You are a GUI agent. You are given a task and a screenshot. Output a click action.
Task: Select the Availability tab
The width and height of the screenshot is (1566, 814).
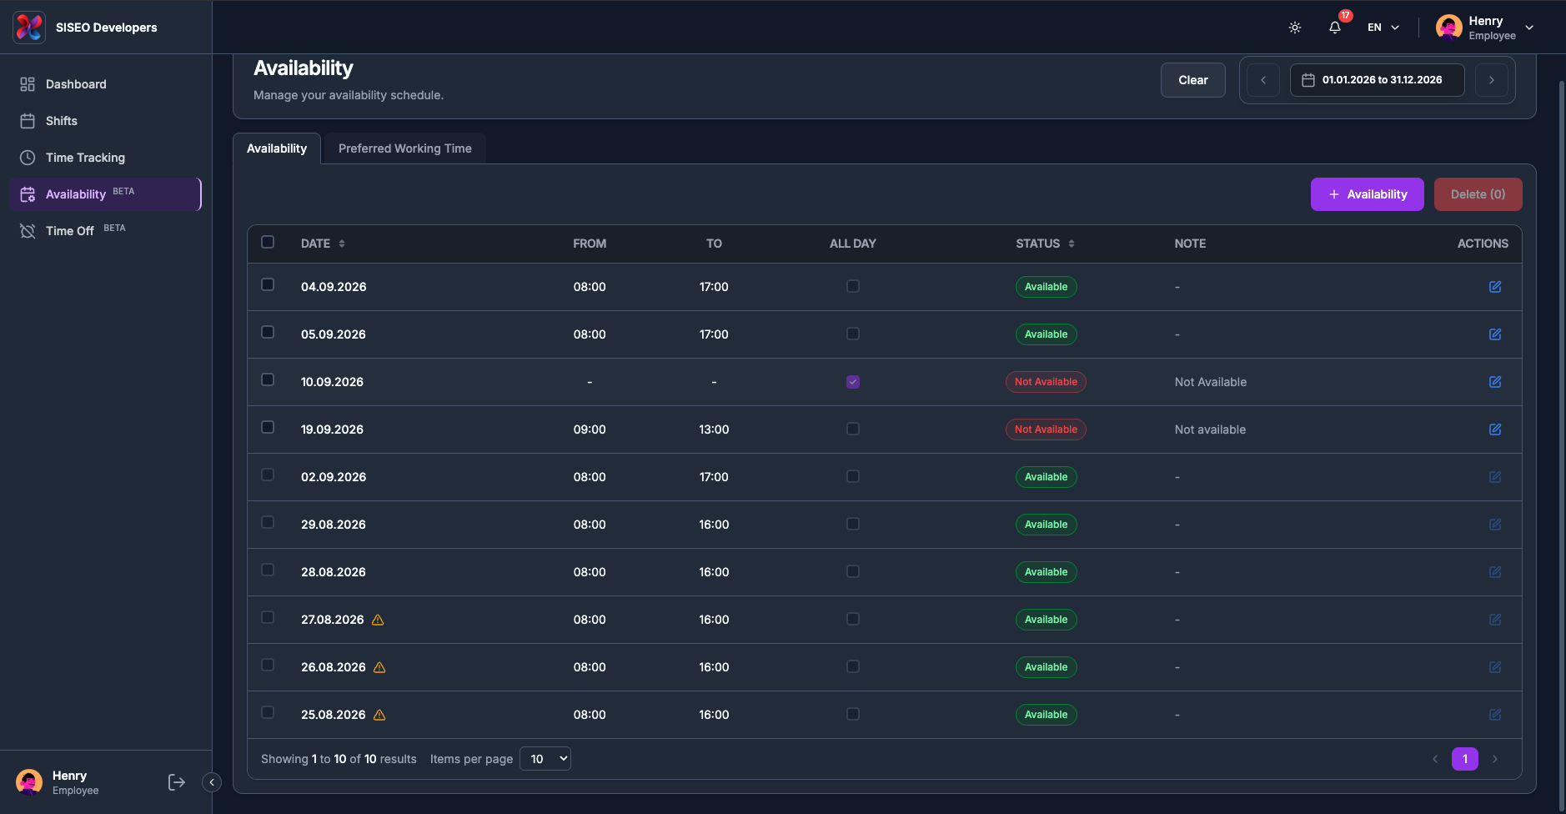[277, 148]
